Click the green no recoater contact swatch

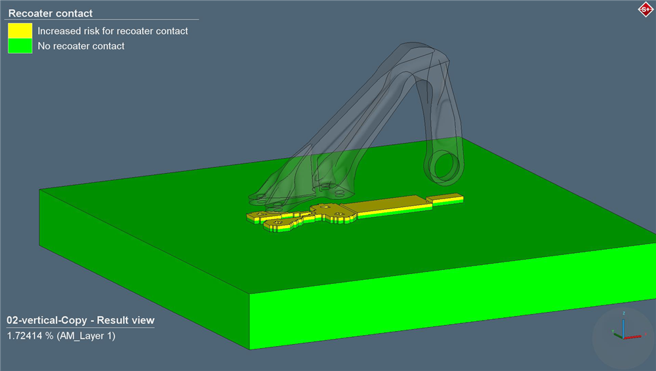click(20, 46)
